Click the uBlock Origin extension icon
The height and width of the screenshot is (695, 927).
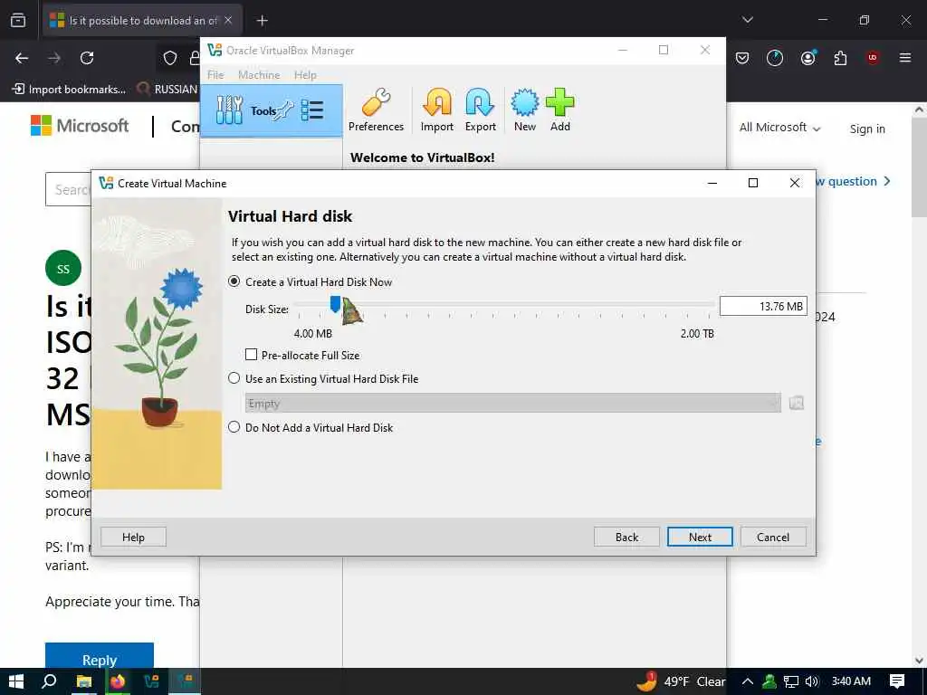click(x=872, y=58)
